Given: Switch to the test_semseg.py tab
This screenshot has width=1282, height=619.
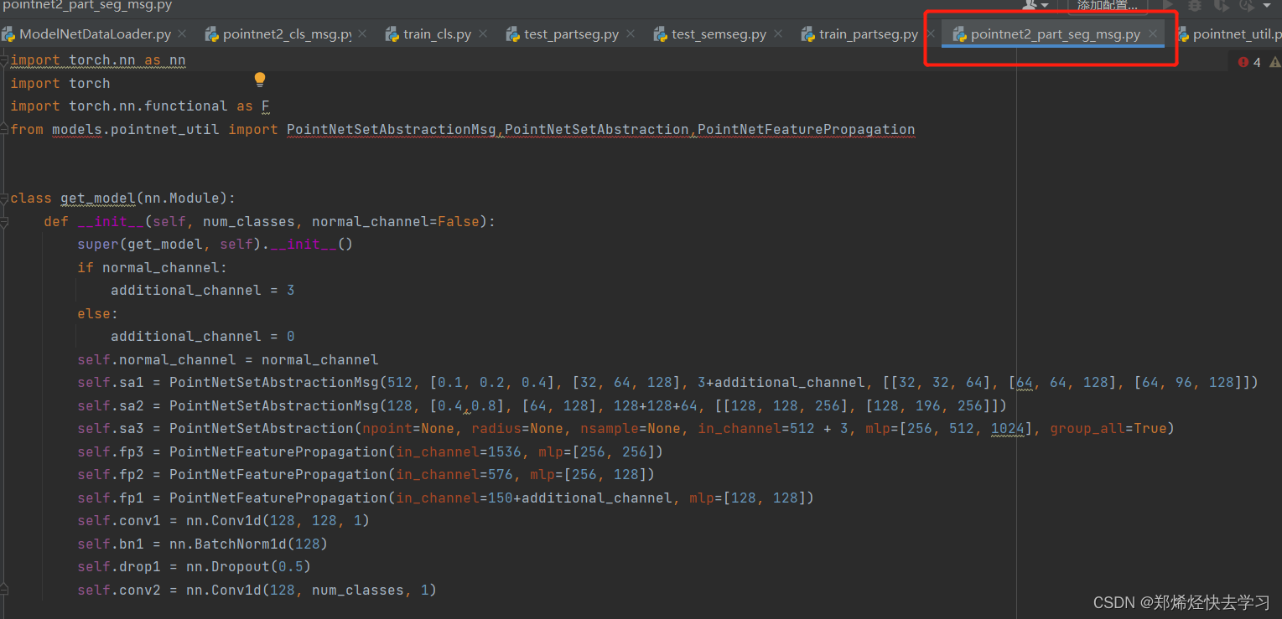Looking at the screenshot, I should click(719, 34).
